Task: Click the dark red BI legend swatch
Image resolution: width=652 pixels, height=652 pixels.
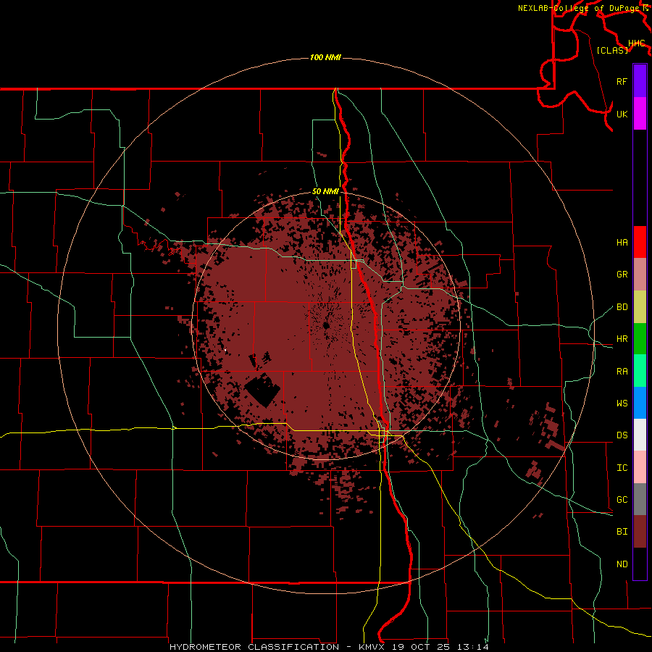Action: pos(640,532)
